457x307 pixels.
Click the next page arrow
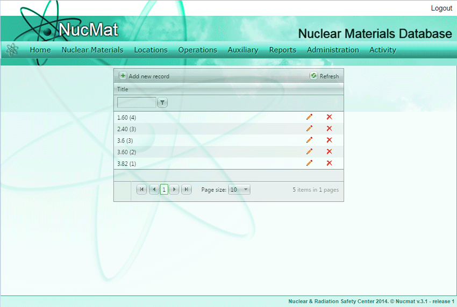[175, 189]
